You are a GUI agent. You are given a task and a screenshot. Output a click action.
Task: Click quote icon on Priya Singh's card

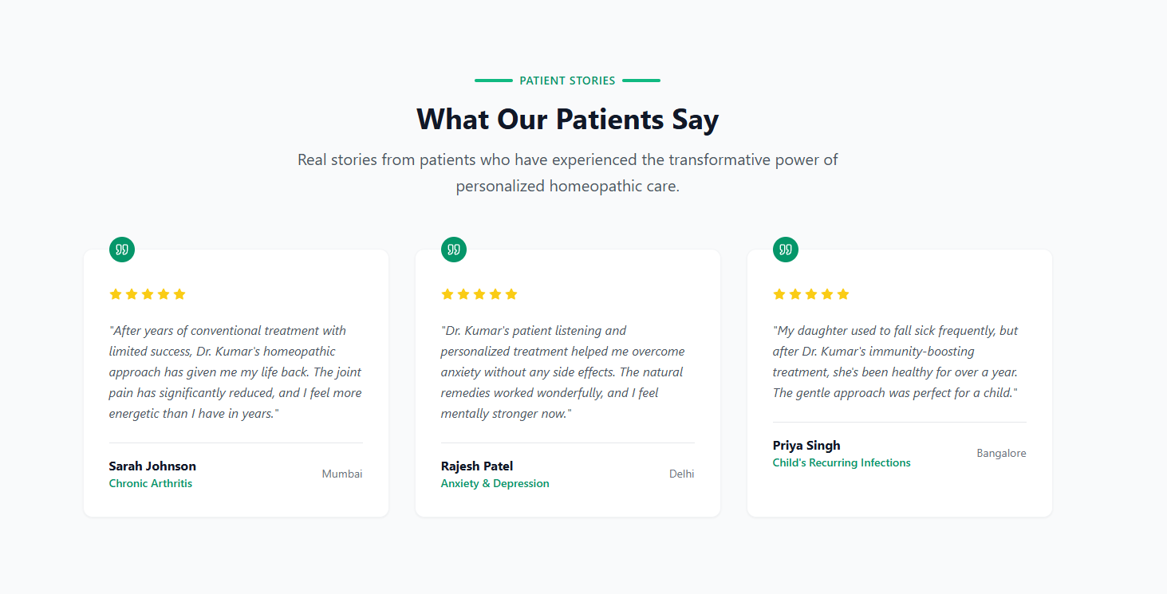coord(786,250)
